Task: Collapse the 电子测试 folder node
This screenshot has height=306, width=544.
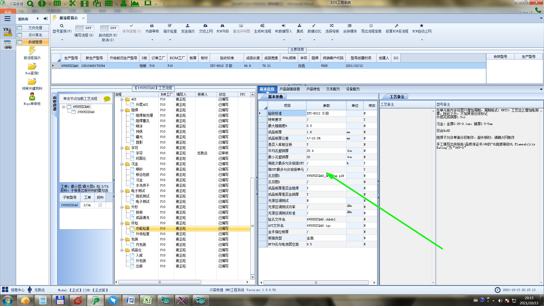Action: (122, 191)
